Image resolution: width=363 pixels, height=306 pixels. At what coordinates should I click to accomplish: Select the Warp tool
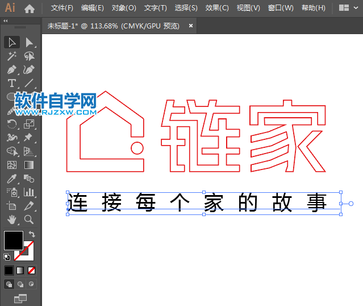pyautogui.click(x=12, y=138)
